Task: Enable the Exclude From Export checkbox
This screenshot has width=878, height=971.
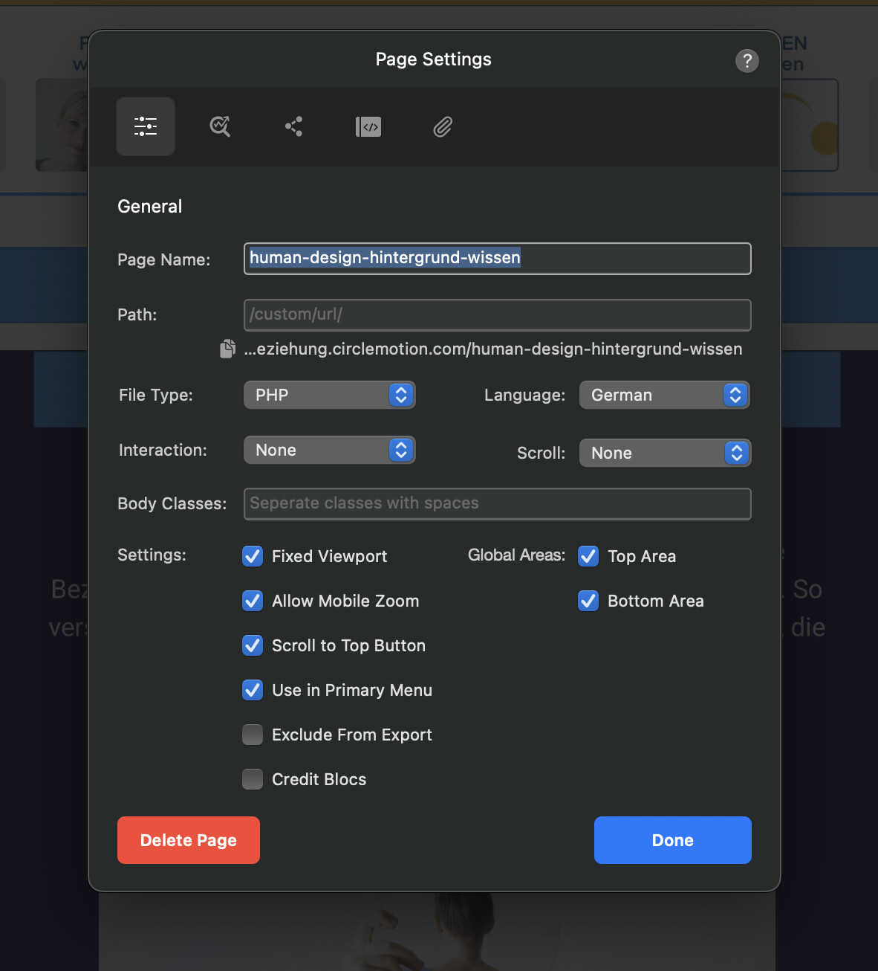Action: (253, 735)
